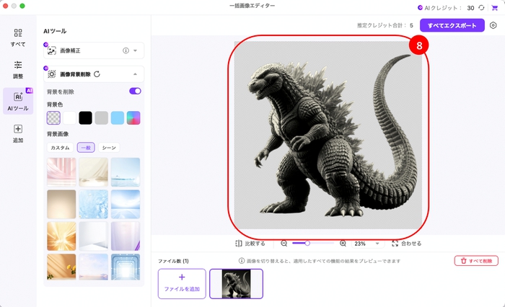Choose the lavender purple background thumbnail
Viewport: 505px width, 307px height.
[126, 236]
